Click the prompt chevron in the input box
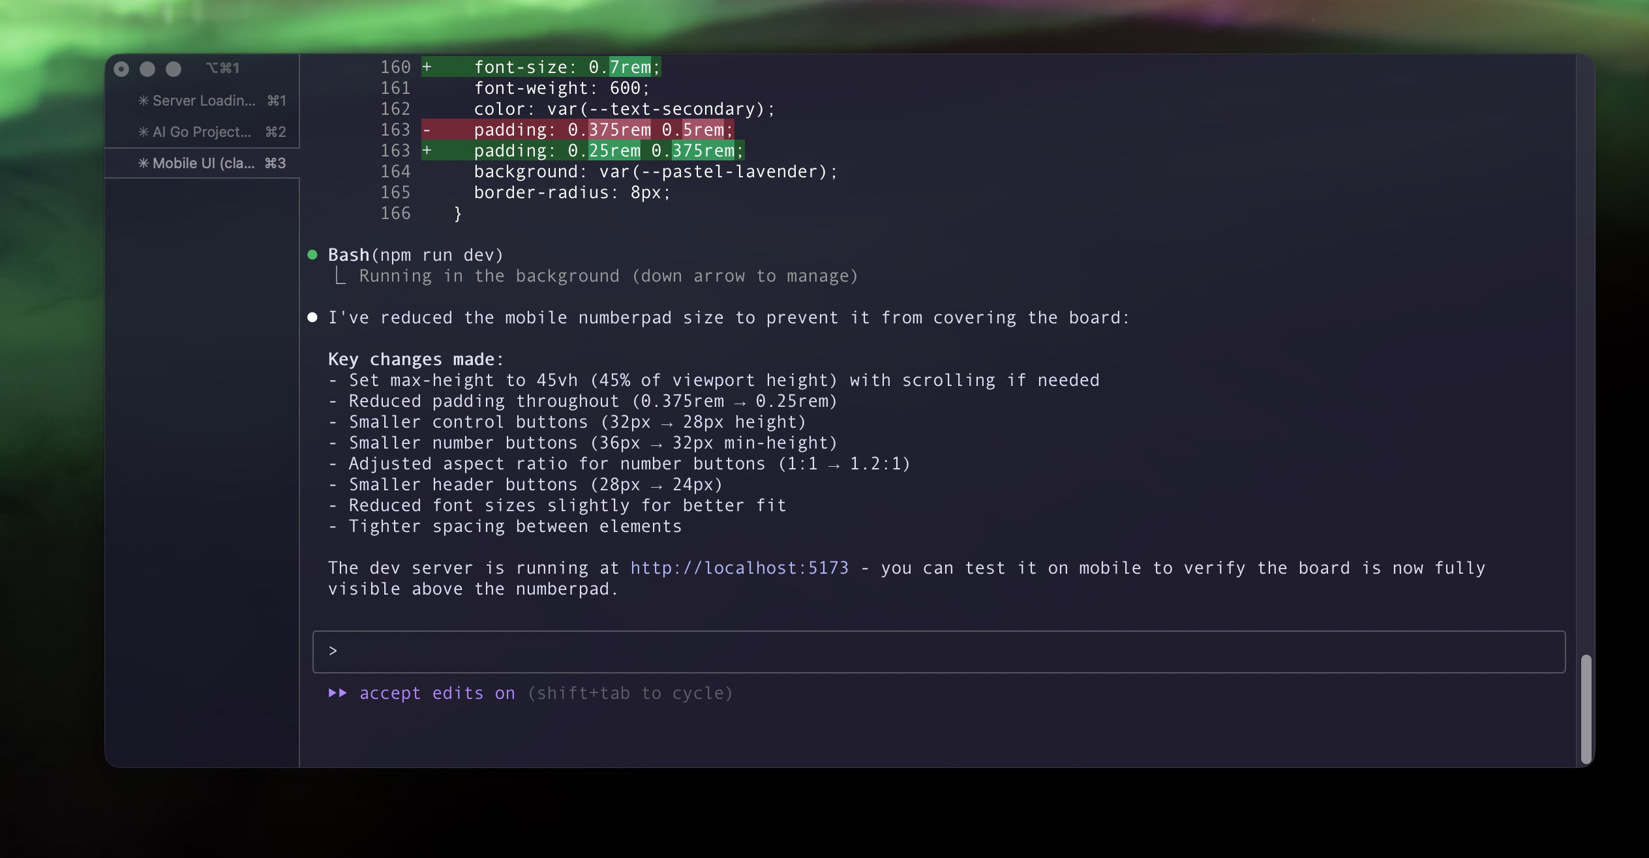 pos(333,651)
